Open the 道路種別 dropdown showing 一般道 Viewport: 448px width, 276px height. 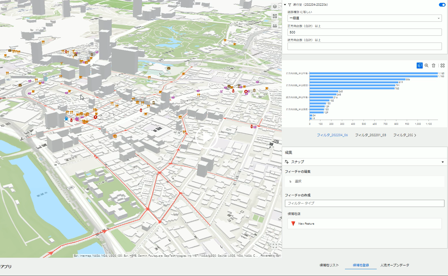pyautogui.click(x=364, y=18)
